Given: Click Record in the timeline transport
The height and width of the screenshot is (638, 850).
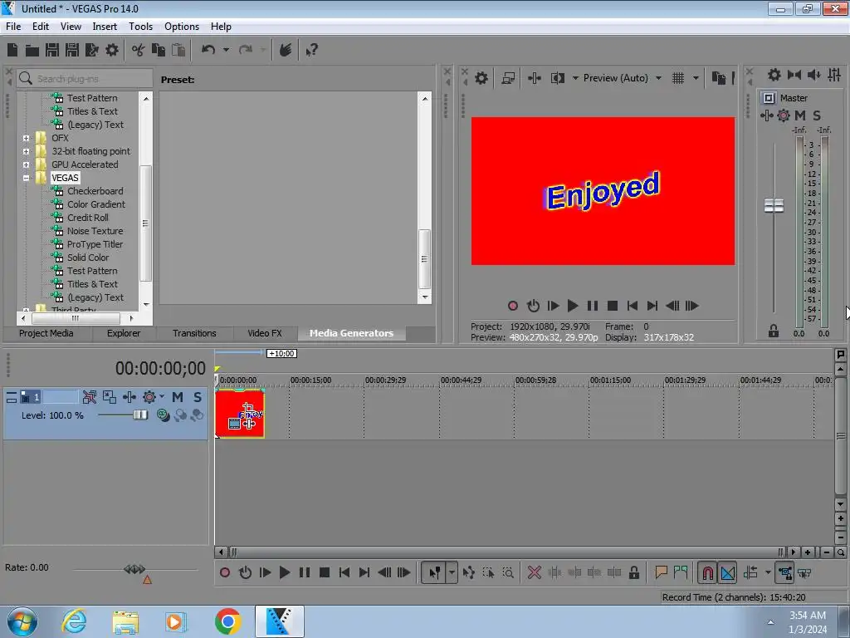Looking at the screenshot, I should [x=224, y=572].
